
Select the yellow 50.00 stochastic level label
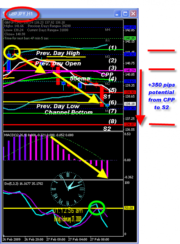point(129,208)
